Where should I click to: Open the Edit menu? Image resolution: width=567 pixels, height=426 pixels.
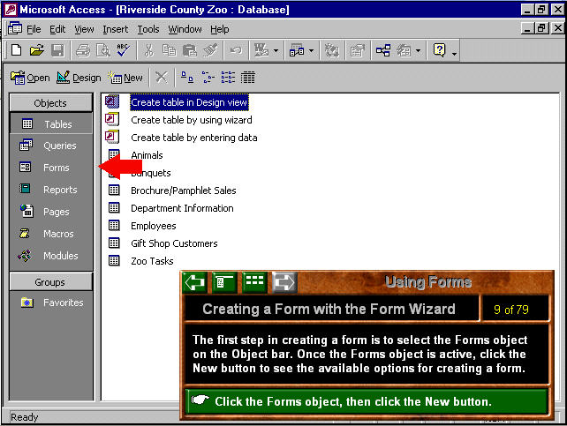tap(57, 29)
